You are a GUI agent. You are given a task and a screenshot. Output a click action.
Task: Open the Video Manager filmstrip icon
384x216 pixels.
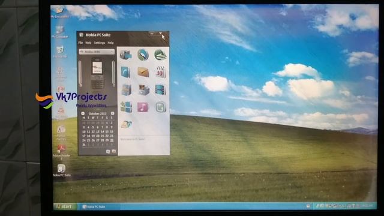click(160, 89)
